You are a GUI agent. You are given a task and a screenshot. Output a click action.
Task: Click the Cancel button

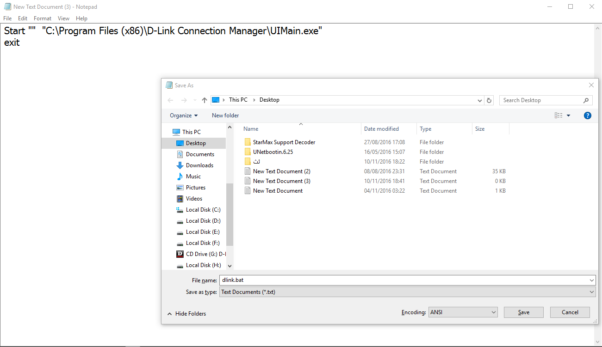click(570, 312)
